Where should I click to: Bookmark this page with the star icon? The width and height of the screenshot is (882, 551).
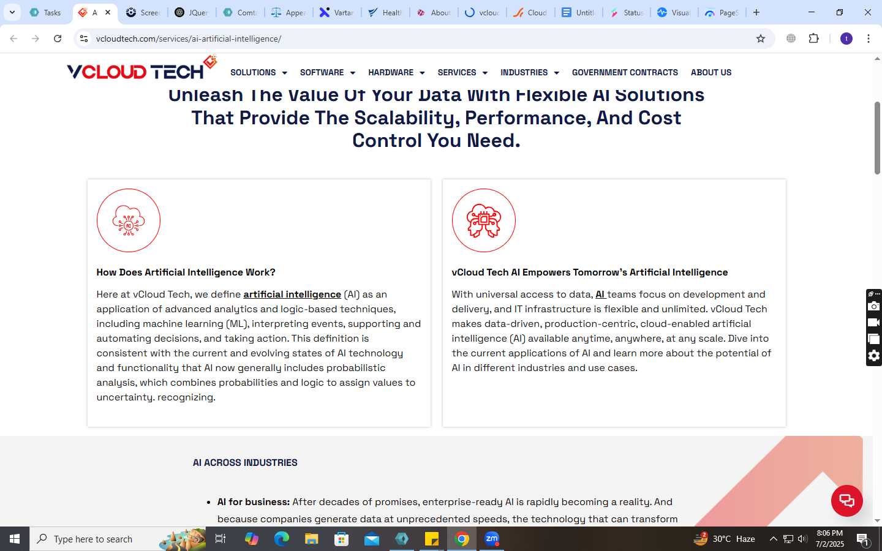[761, 39]
